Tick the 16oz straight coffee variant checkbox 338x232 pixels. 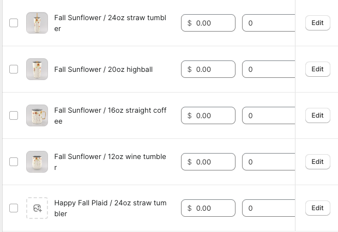coord(14,115)
